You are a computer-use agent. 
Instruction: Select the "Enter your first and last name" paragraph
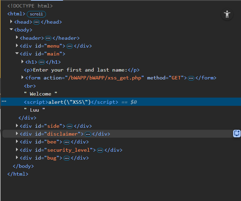[82, 70]
